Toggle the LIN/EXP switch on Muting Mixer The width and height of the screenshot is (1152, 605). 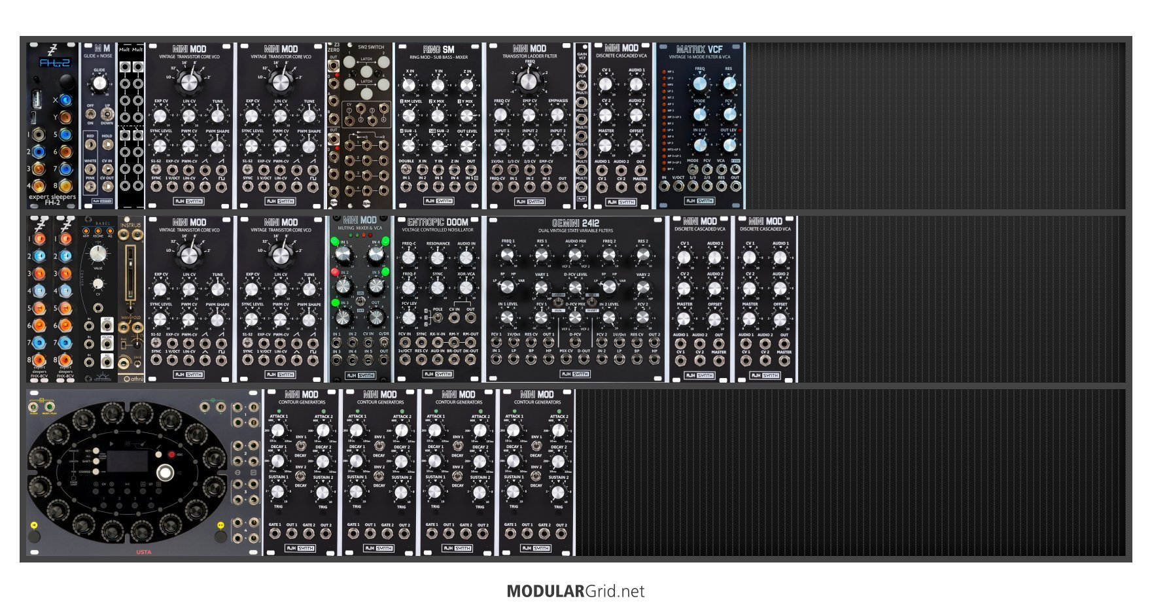coord(360,301)
